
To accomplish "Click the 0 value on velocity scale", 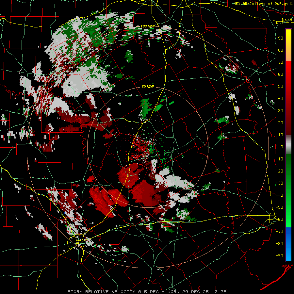I will click(x=282, y=147).
